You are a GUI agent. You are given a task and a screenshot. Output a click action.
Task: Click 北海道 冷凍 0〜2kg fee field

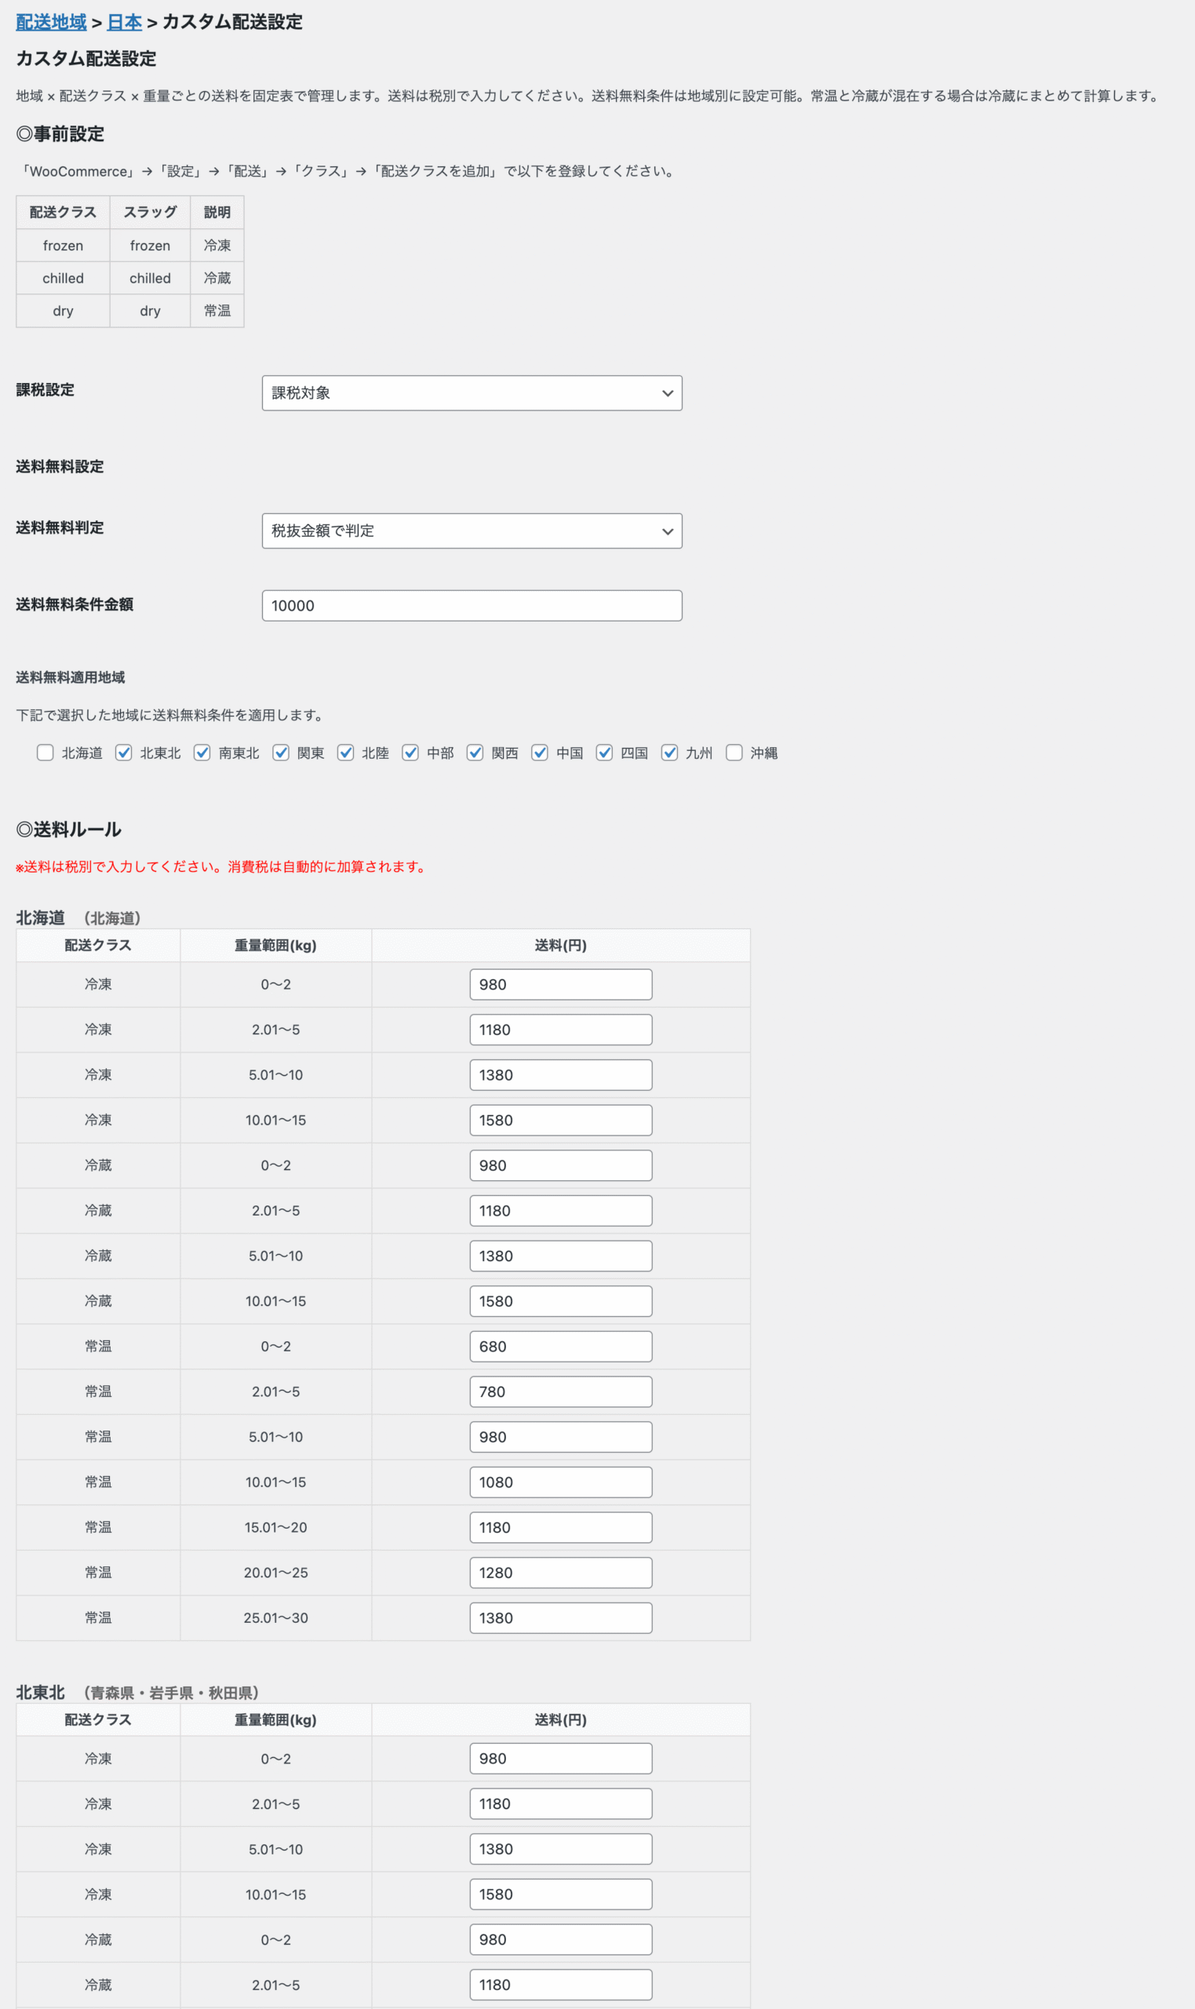coord(560,984)
